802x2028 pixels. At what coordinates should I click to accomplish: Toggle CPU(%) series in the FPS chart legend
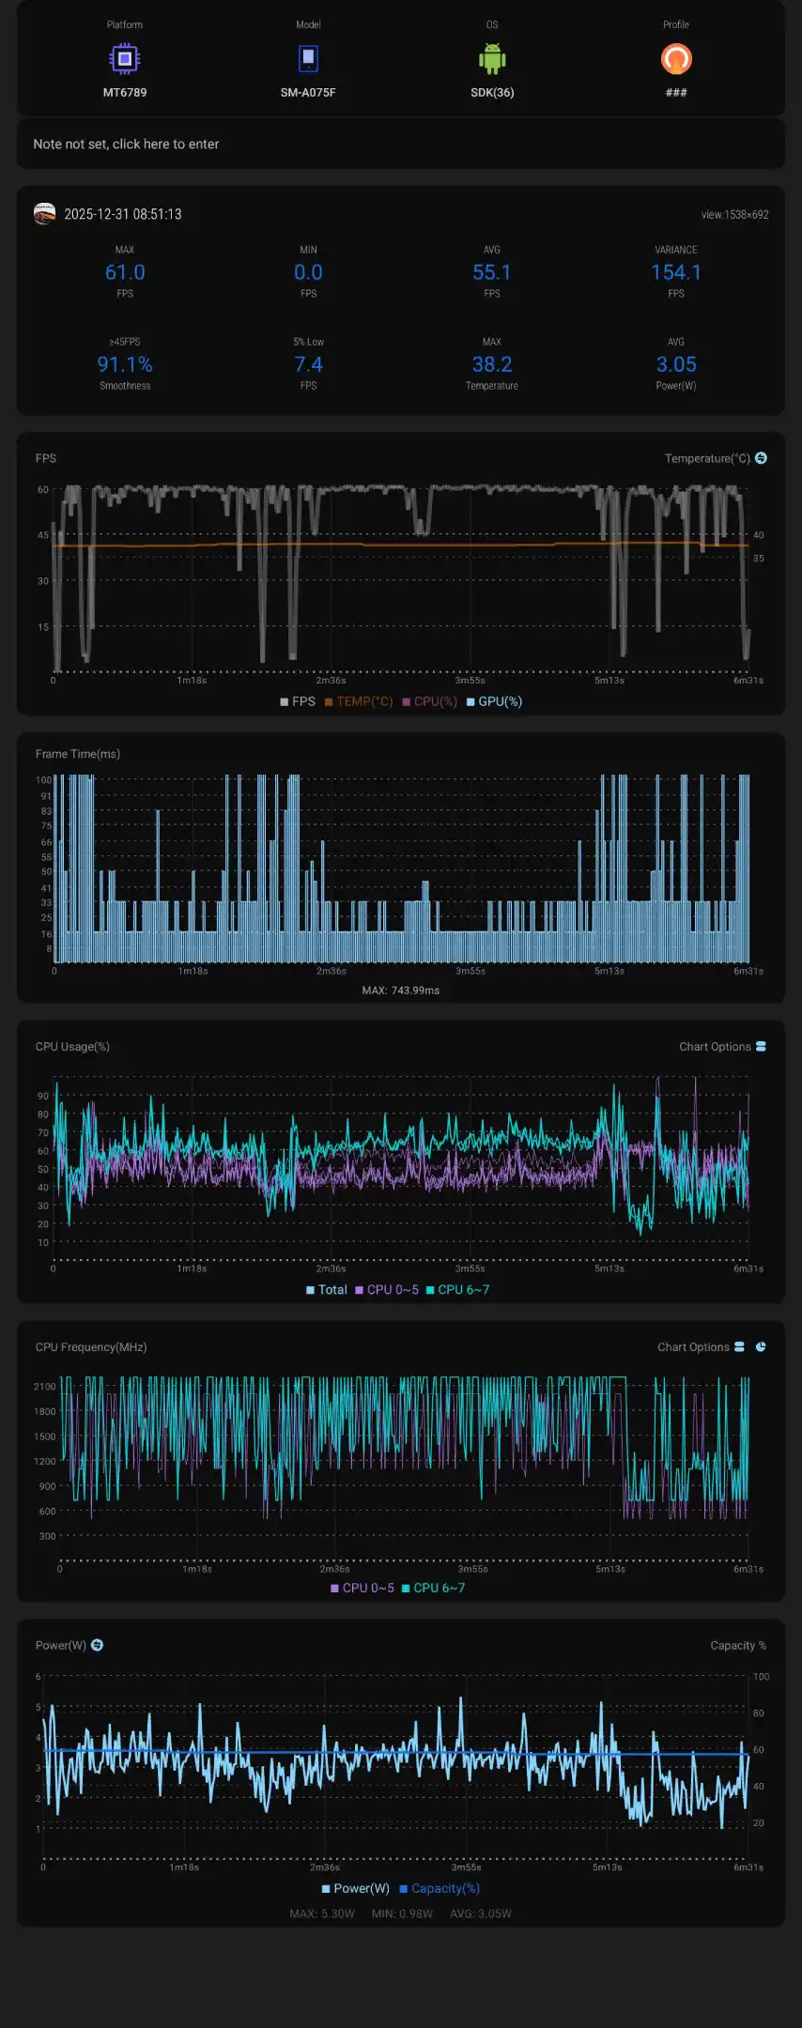click(x=430, y=701)
